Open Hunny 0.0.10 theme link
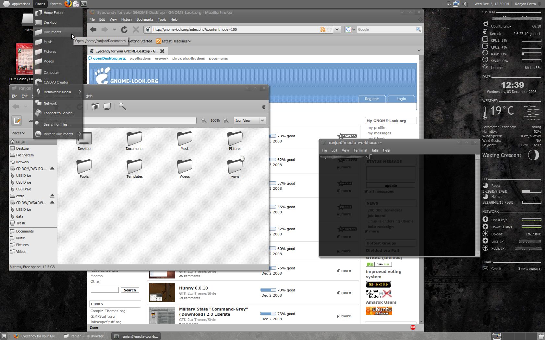Screen dimensions: 545x340 [193, 288]
